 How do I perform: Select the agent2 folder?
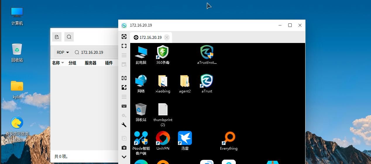185,84
